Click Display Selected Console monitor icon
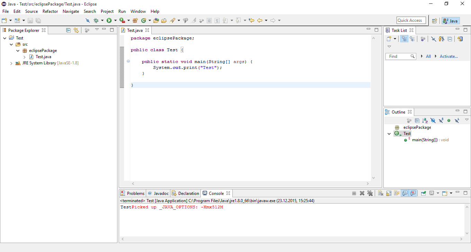Screen dimensions: 471x252 432,193
